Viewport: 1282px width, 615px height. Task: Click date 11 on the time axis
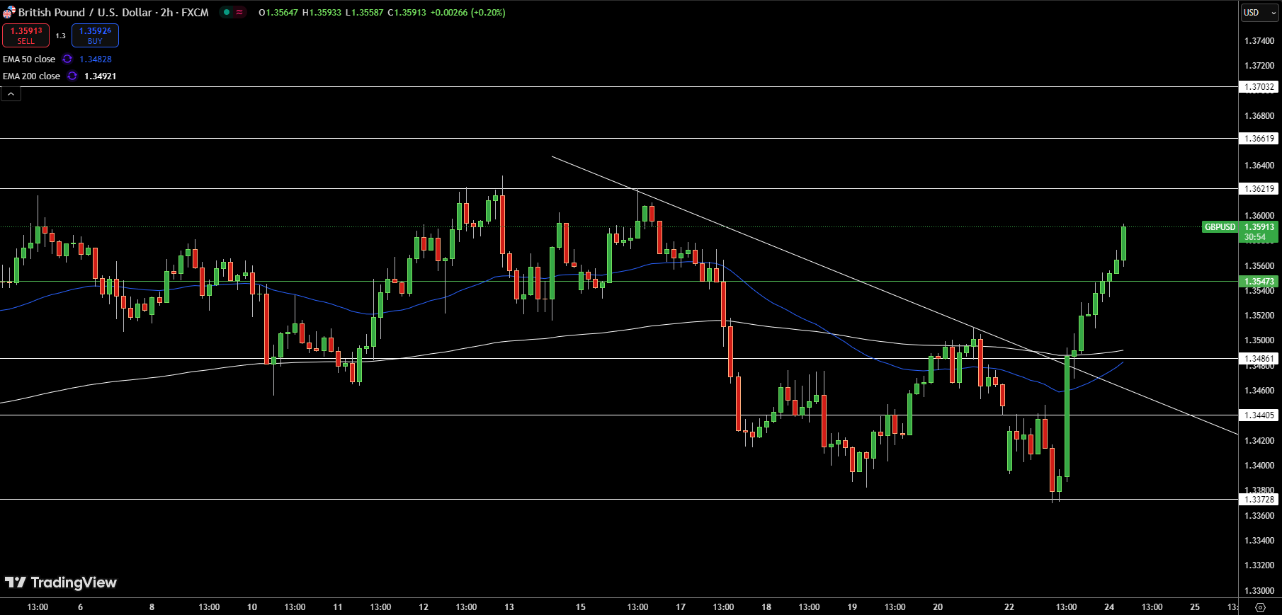(x=338, y=607)
